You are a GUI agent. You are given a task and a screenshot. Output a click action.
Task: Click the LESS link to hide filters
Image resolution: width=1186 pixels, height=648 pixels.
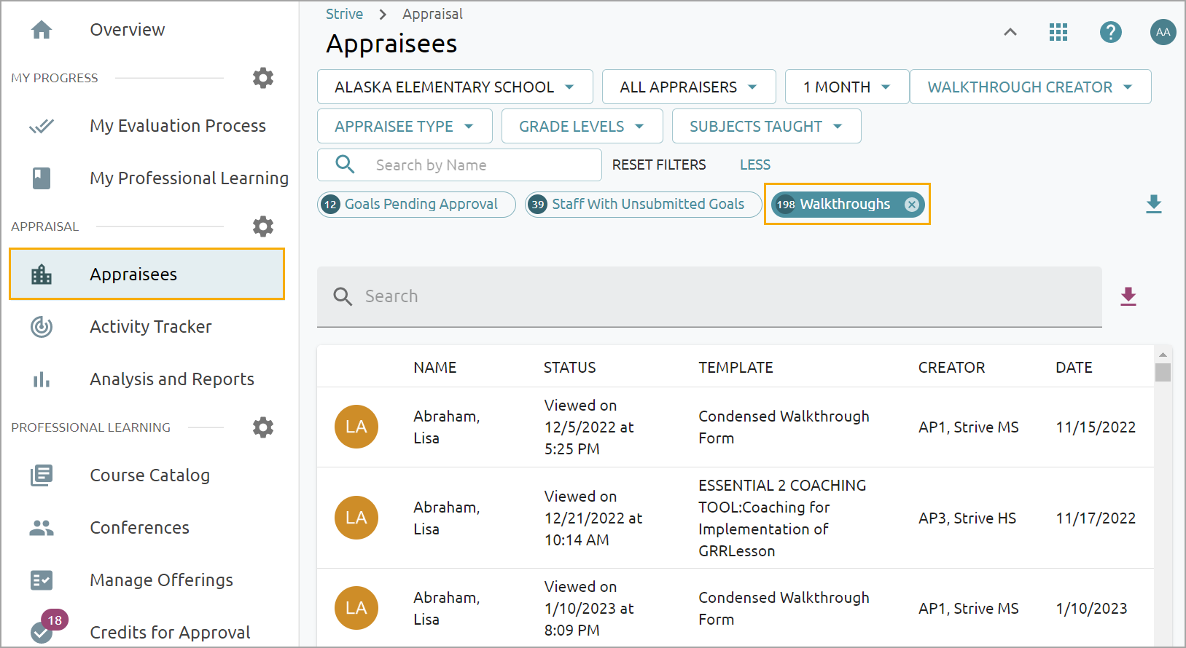pyautogui.click(x=755, y=165)
